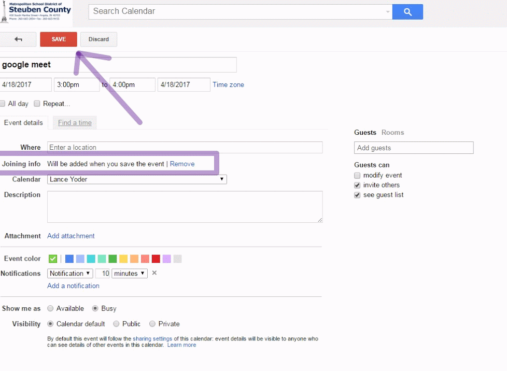
Task: Toggle guests can invite others
Action: tap(357, 185)
